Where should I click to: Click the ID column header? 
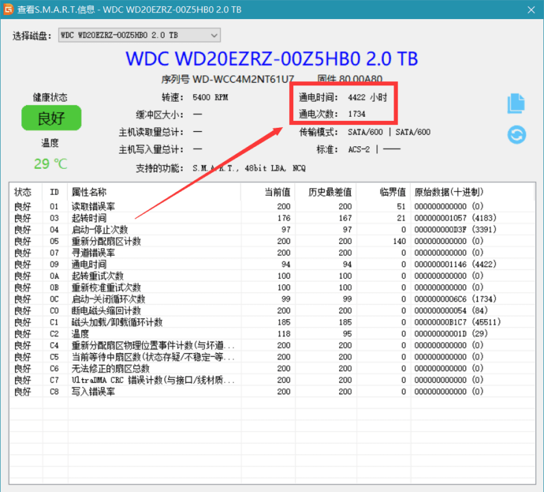pos(54,192)
